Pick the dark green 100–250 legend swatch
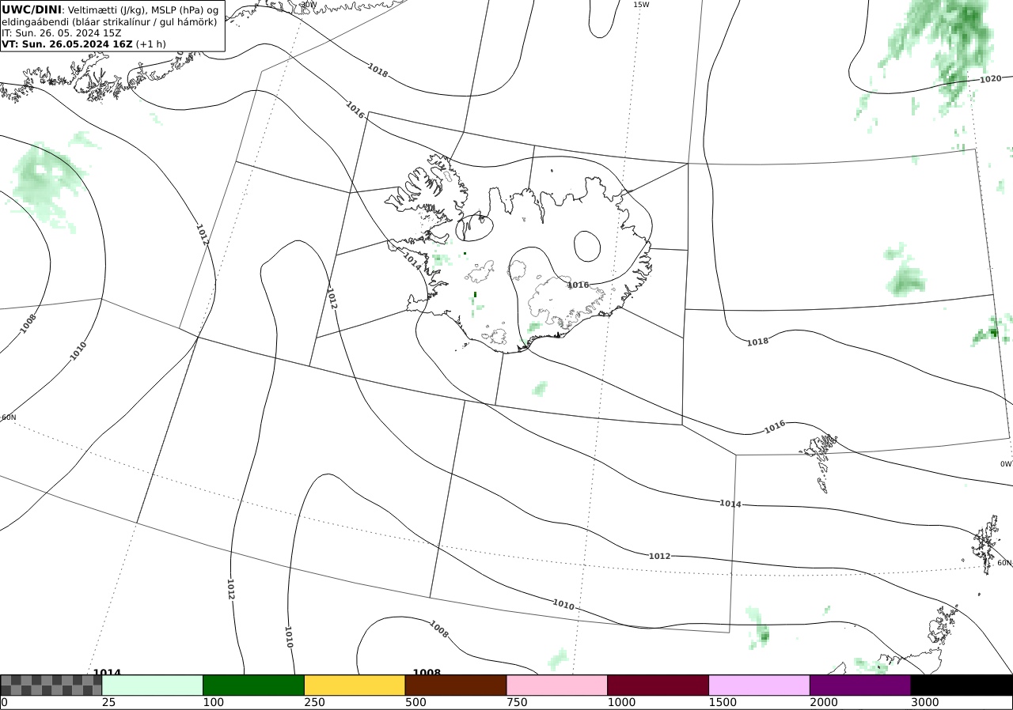Screen dimensions: 1013x710 tap(254, 685)
